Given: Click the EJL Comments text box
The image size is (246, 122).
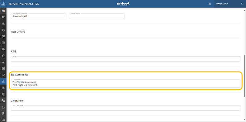Looking at the screenshot, I should 125,83.
